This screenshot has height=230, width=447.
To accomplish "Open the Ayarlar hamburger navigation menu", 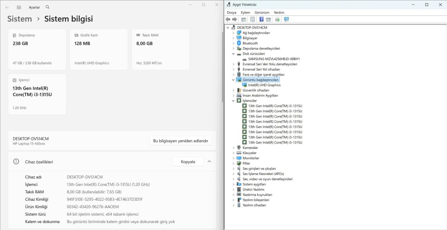I will (19, 7).
